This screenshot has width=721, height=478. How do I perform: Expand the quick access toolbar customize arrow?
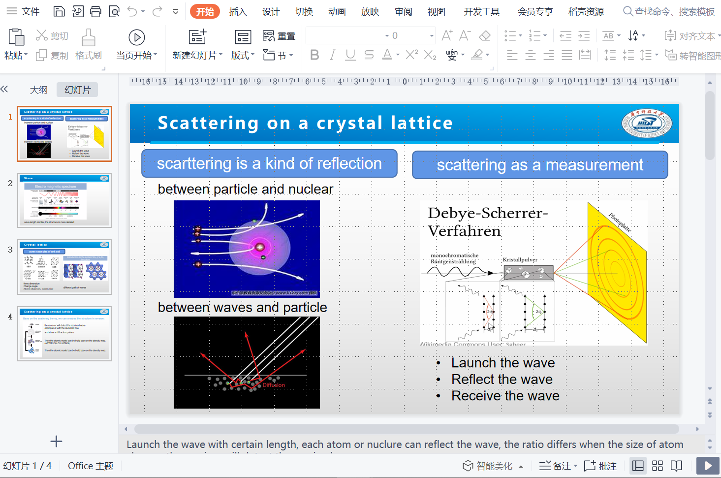click(x=175, y=11)
